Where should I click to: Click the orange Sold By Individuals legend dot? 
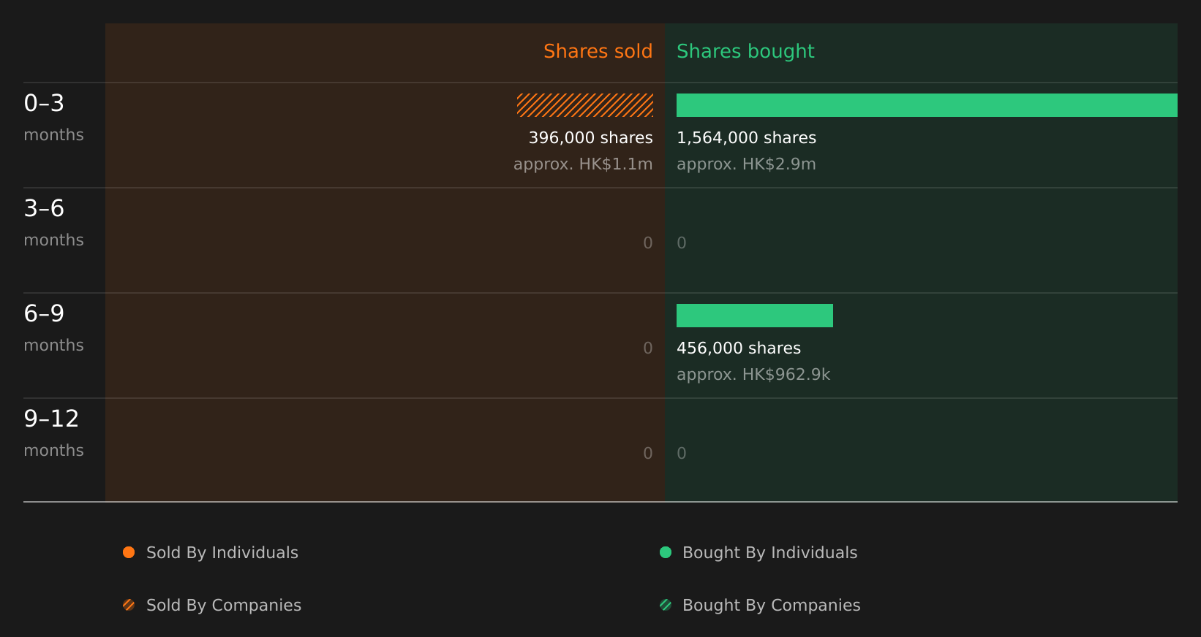(x=129, y=552)
